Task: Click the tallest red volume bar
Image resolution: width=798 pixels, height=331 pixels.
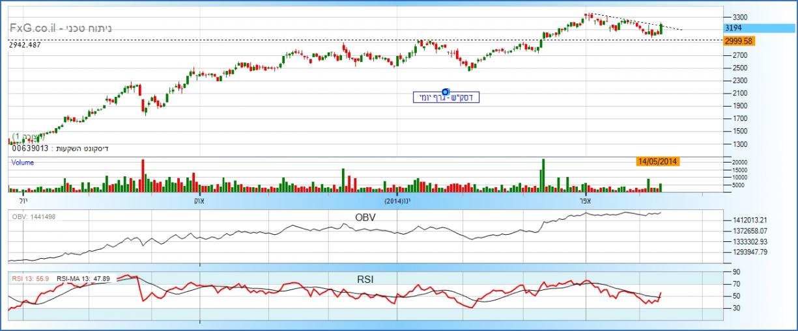Action: point(143,176)
